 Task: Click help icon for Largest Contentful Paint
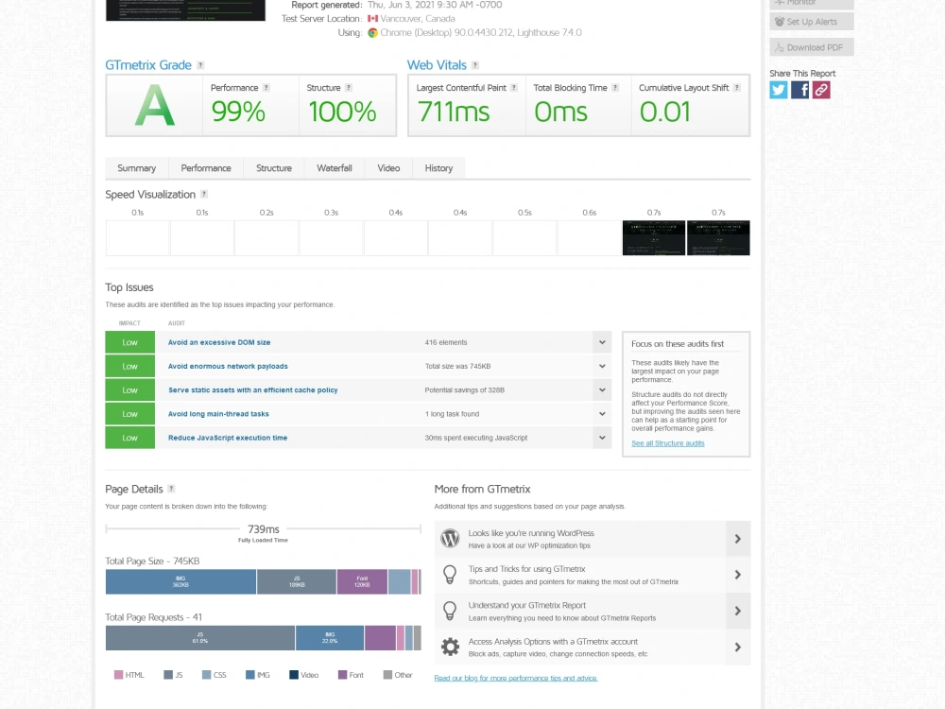click(x=514, y=87)
